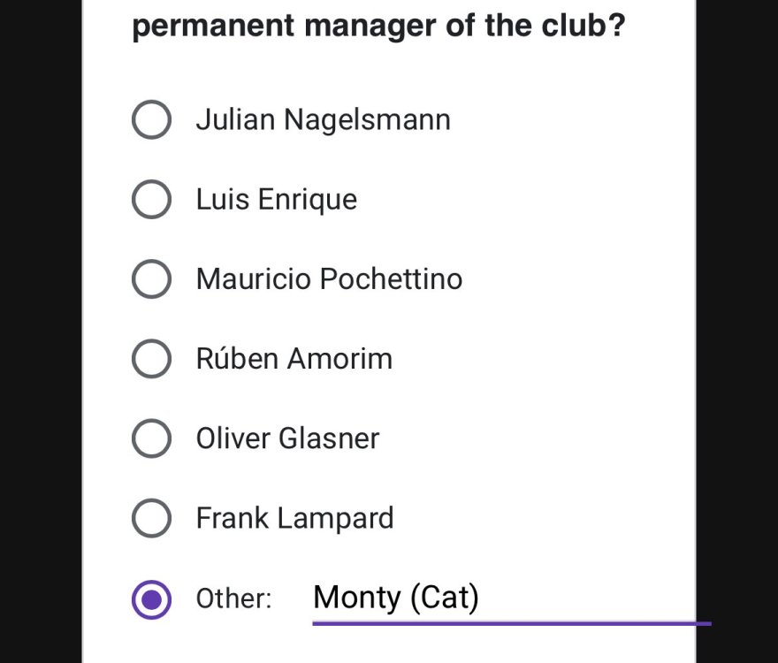Viewport: 778px width, 663px height.
Task: Pick the Mauricio Pochettino radio button
Action: 151,278
